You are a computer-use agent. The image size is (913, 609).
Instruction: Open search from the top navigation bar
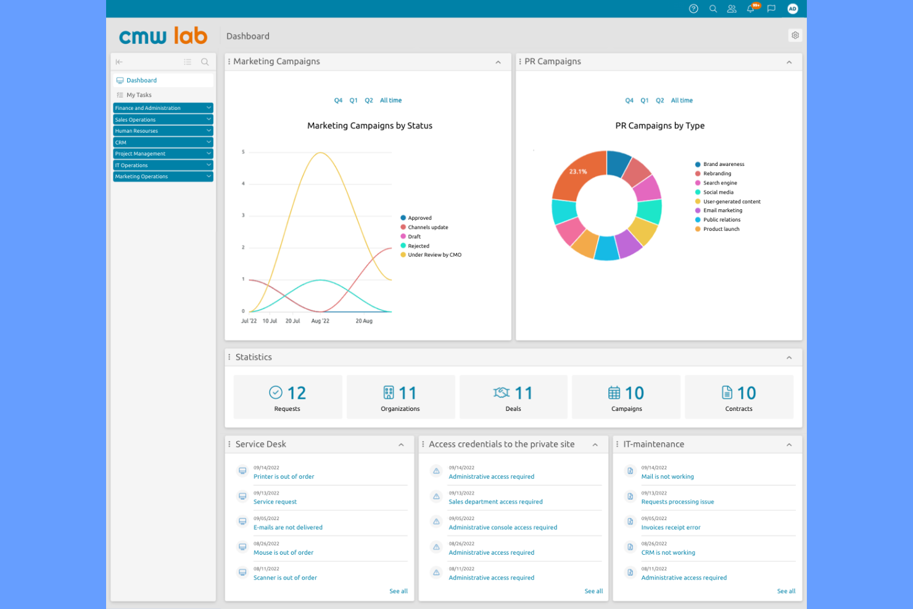[x=713, y=9]
